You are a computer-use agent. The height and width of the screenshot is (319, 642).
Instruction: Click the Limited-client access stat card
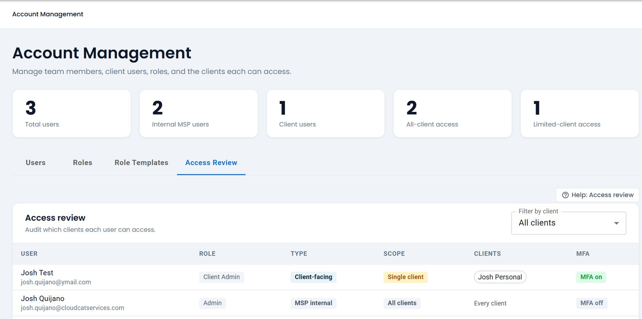(x=580, y=114)
